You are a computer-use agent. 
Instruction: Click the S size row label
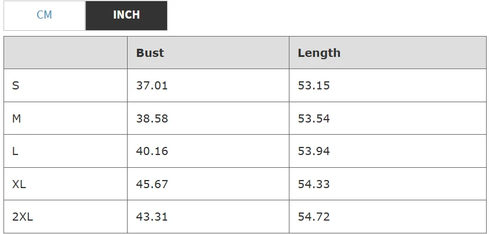tap(16, 85)
